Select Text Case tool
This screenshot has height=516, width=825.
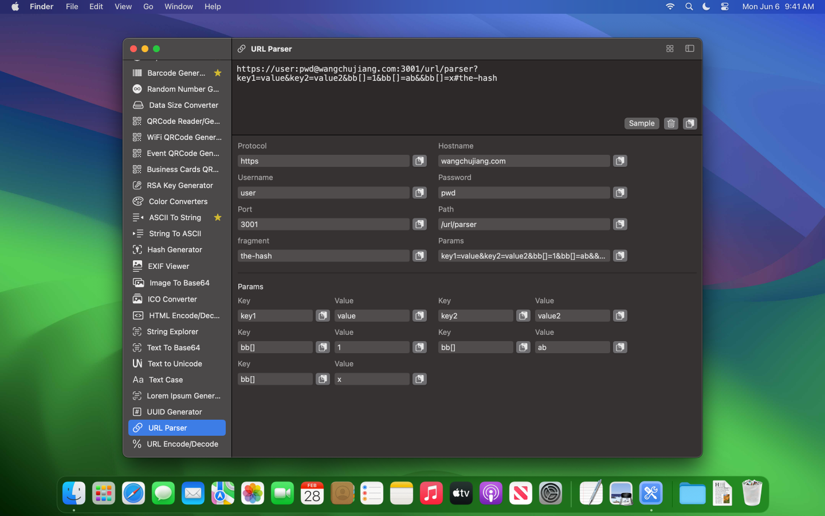click(x=177, y=380)
